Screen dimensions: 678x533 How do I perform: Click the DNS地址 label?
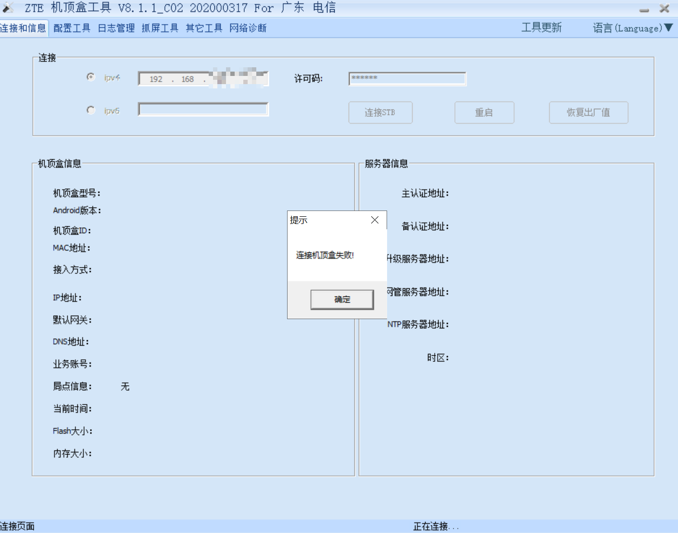71,342
